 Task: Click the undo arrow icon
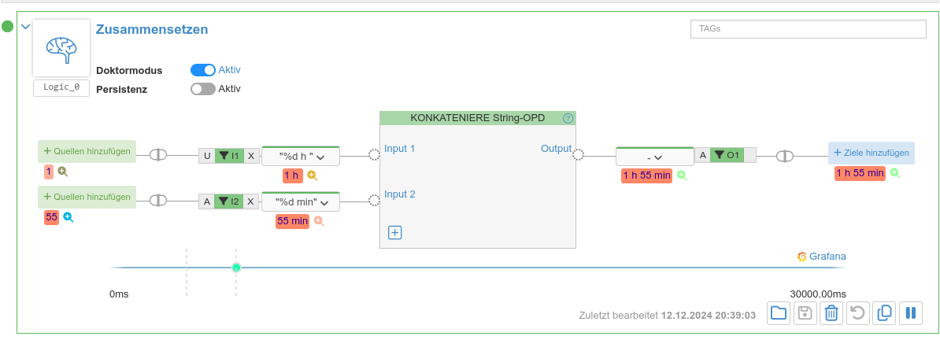(x=857, y=313)
